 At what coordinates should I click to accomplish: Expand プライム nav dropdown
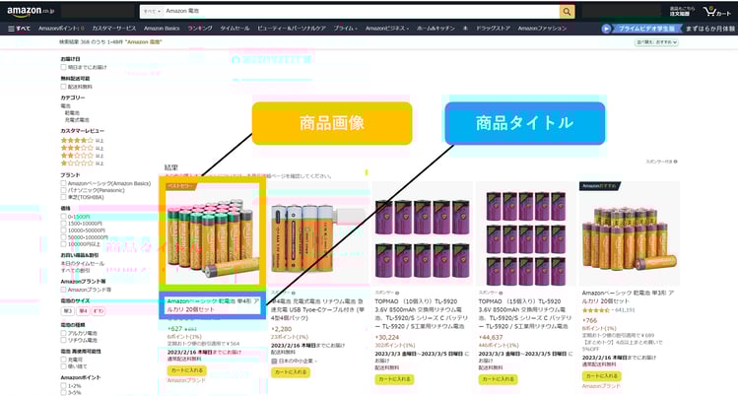click(346, 29)
